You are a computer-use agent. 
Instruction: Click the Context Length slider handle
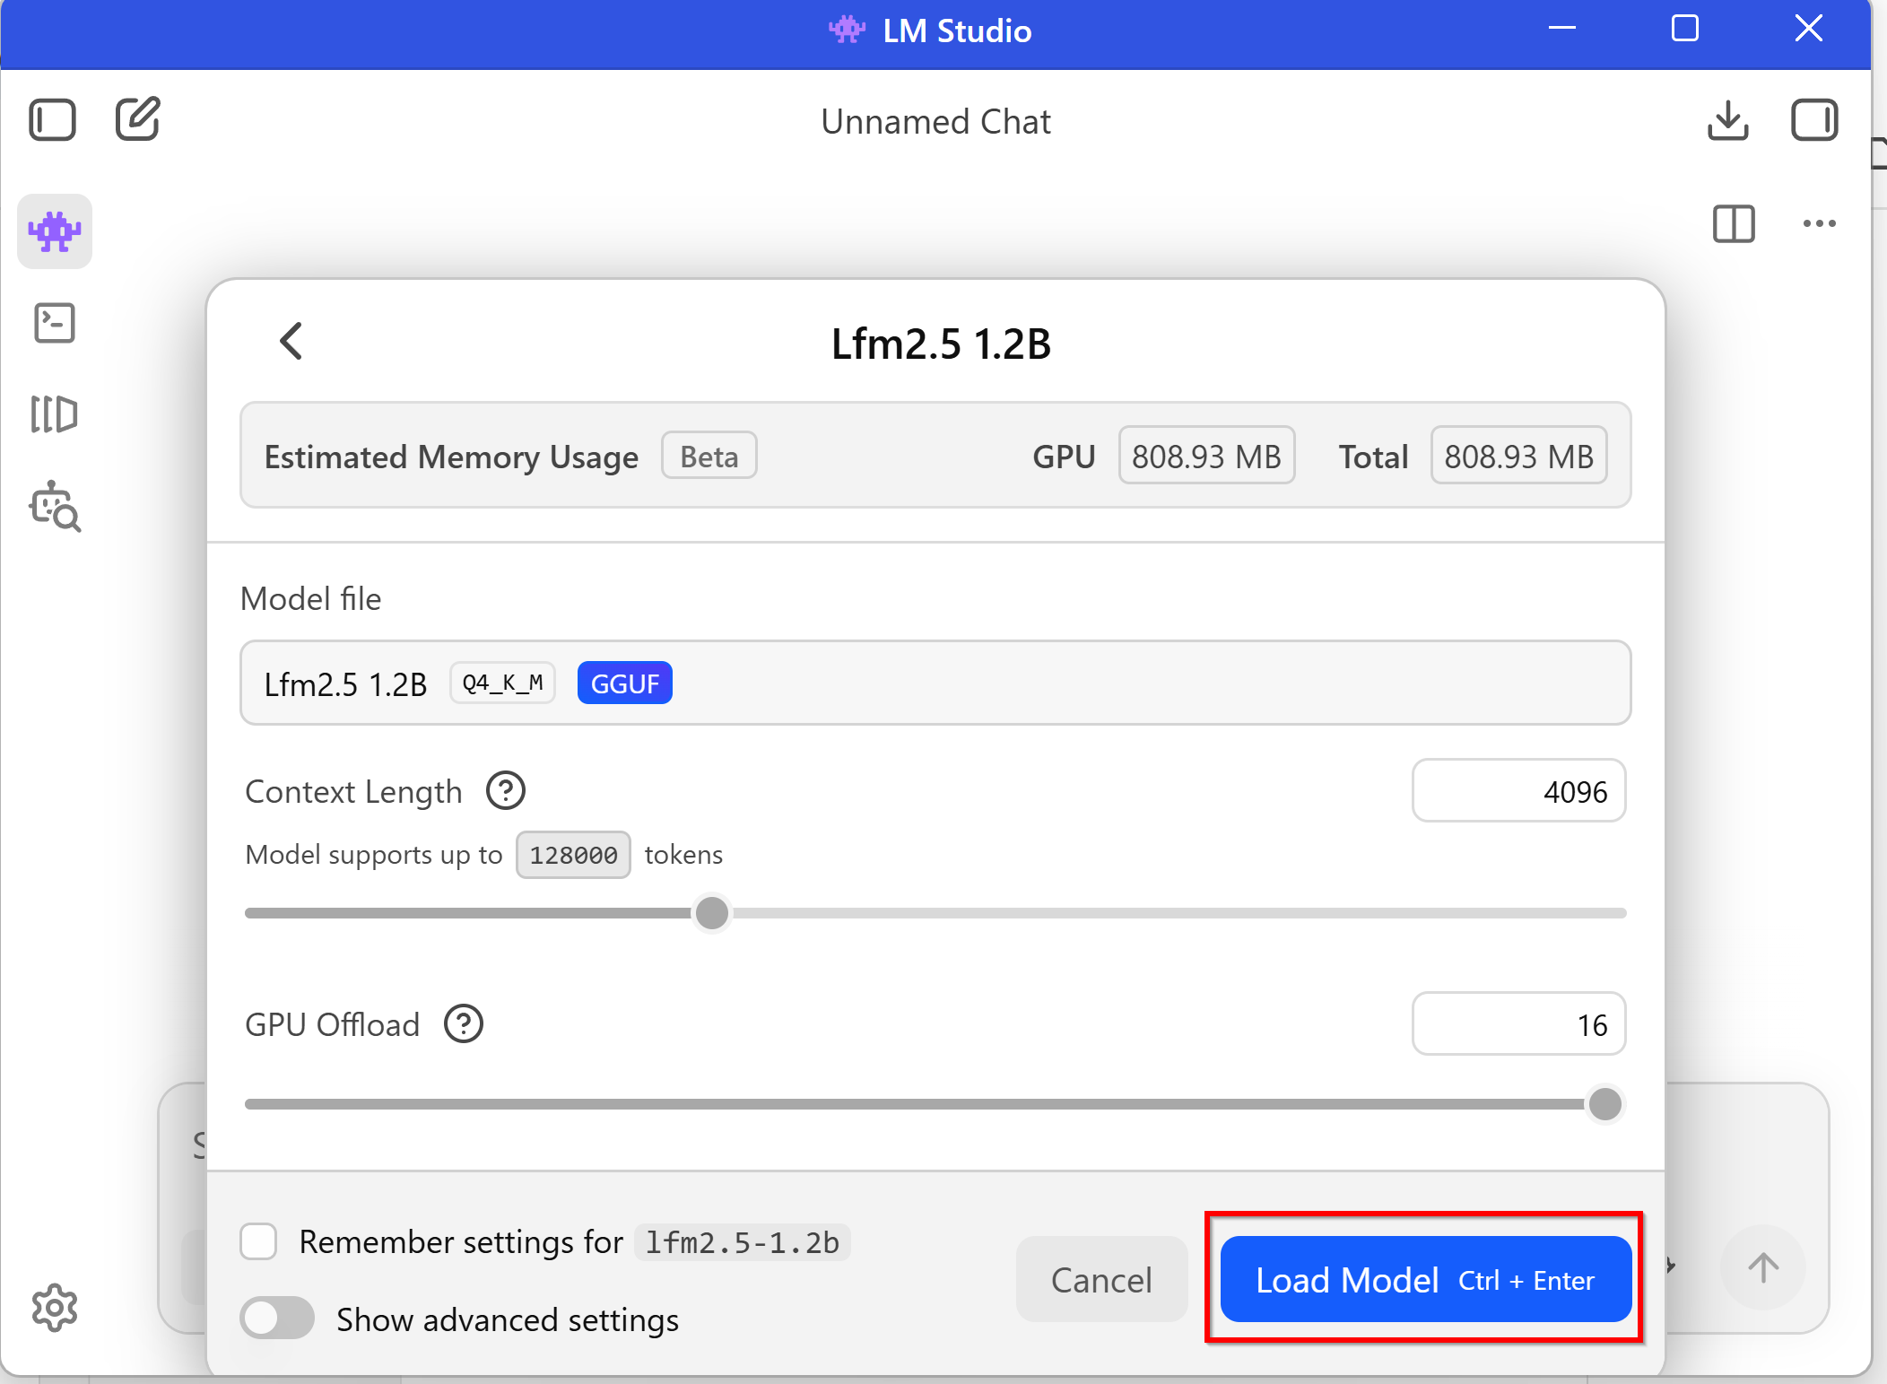coord(712,913)
